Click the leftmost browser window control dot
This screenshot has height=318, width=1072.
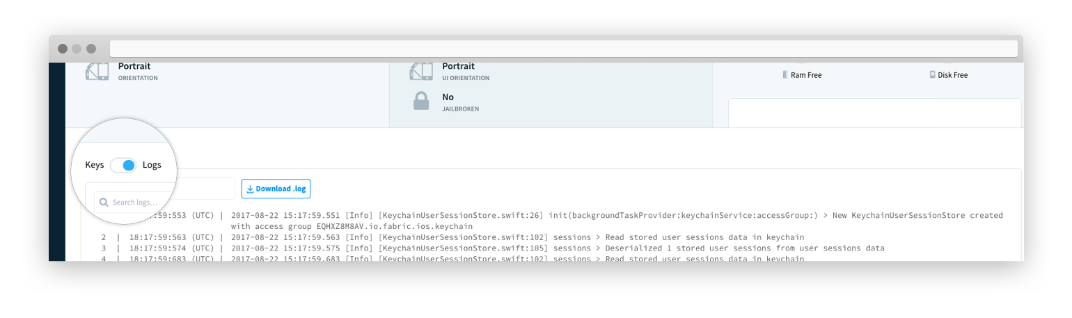63,49
